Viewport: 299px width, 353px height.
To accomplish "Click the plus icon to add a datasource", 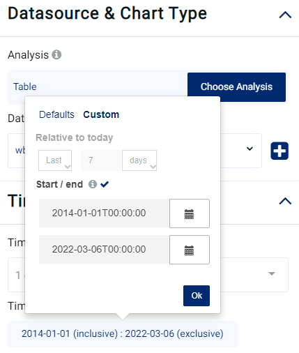I will 279,151.
